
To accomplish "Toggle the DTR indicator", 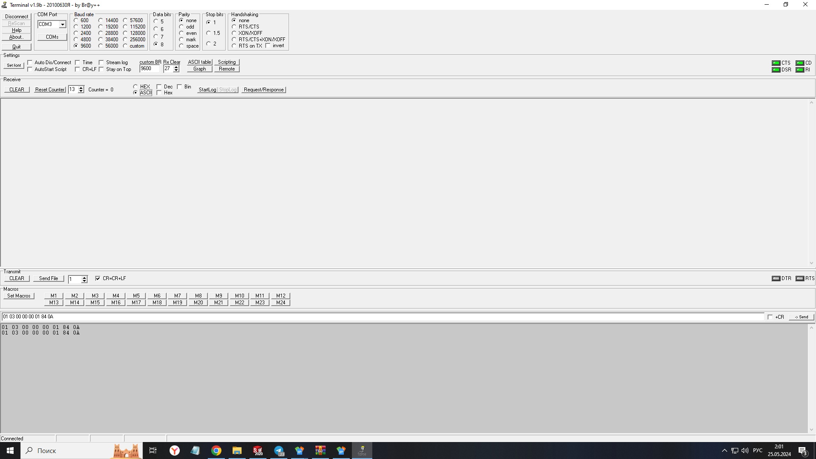I will coord(776,278).
